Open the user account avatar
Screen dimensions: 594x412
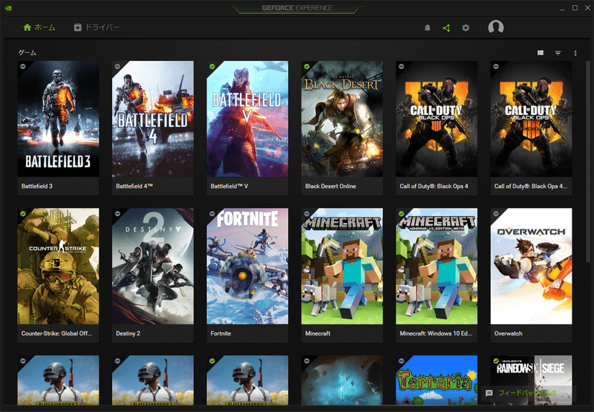(x=495, y=27)
